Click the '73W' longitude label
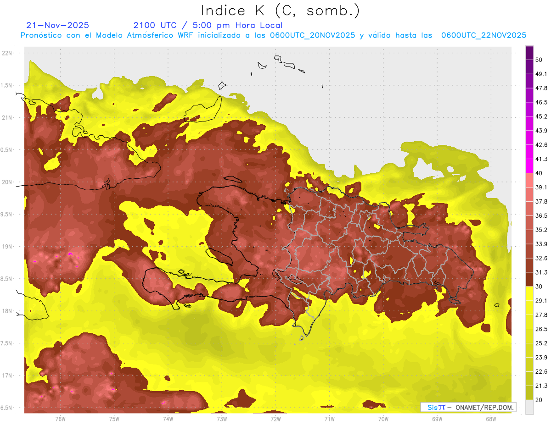Viewport: 551px width, 425px height. click(222, 419)
